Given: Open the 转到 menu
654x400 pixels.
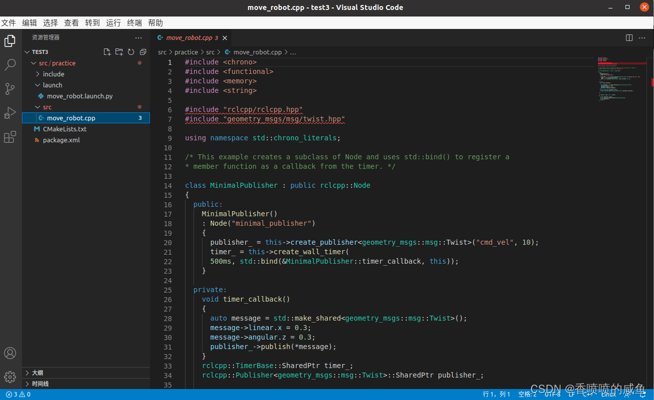Looking at the screenshot, I should [92, 23].
